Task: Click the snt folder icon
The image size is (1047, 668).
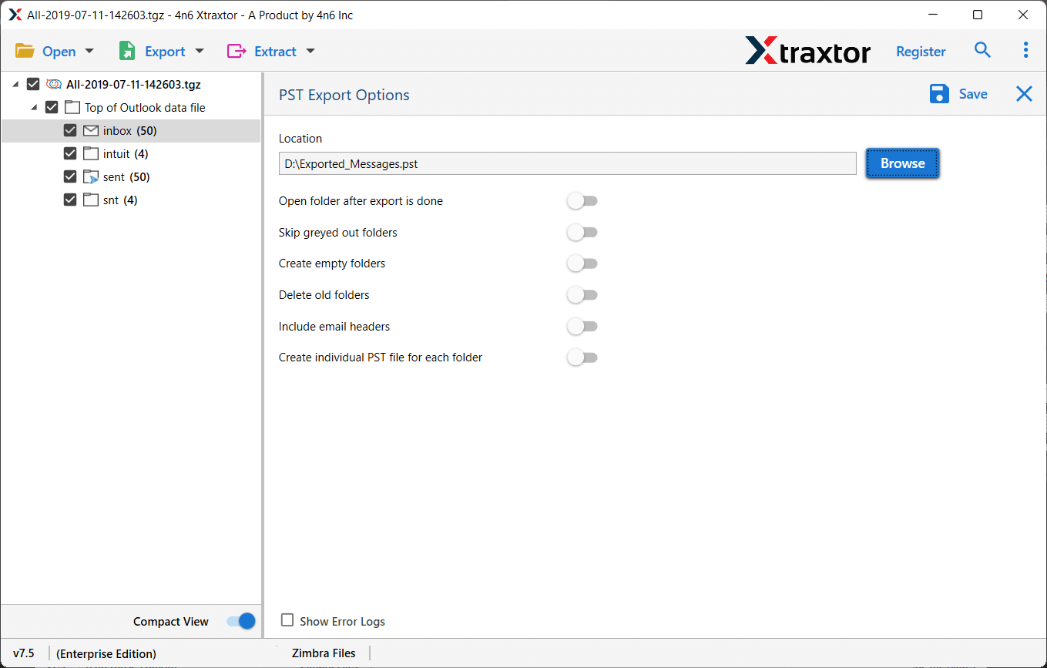Action: point(91,200)
